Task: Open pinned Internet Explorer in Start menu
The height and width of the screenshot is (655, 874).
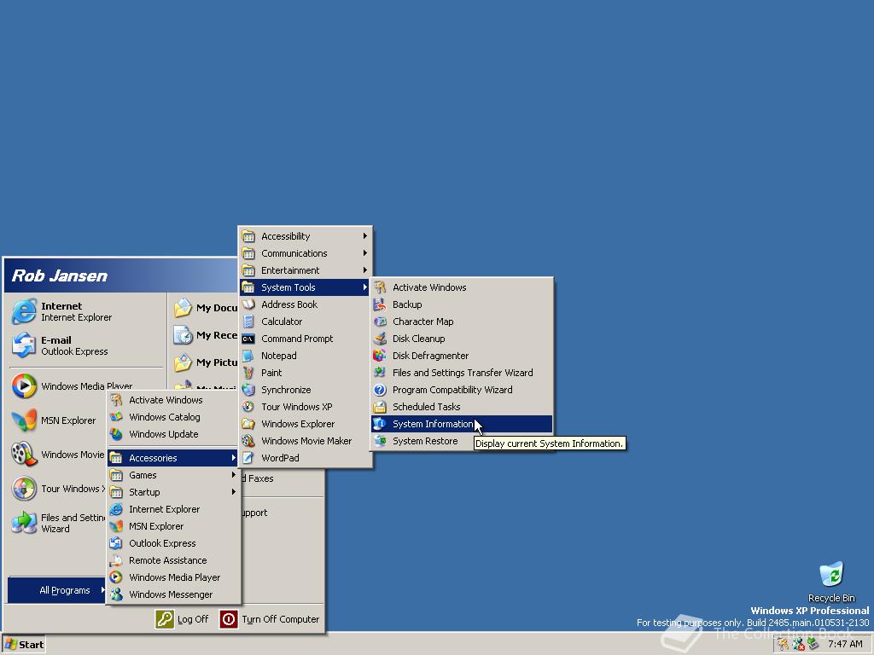Action: [x=86, y=311]
